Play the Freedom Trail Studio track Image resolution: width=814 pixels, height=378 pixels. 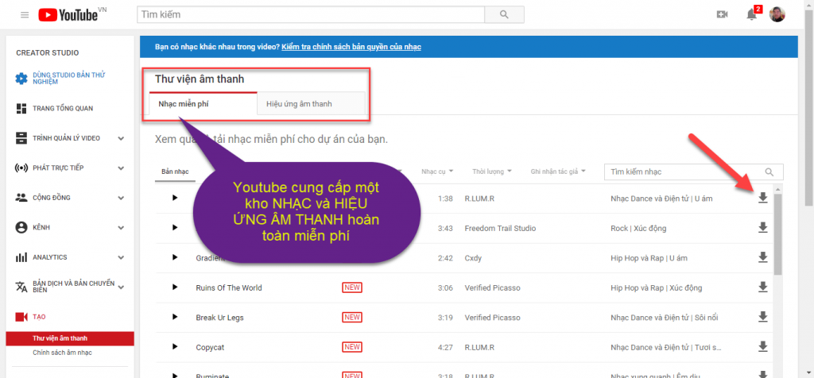175,227
